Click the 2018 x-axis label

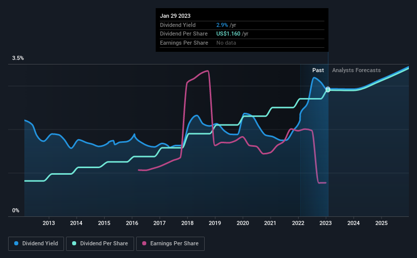pos(187,223)
